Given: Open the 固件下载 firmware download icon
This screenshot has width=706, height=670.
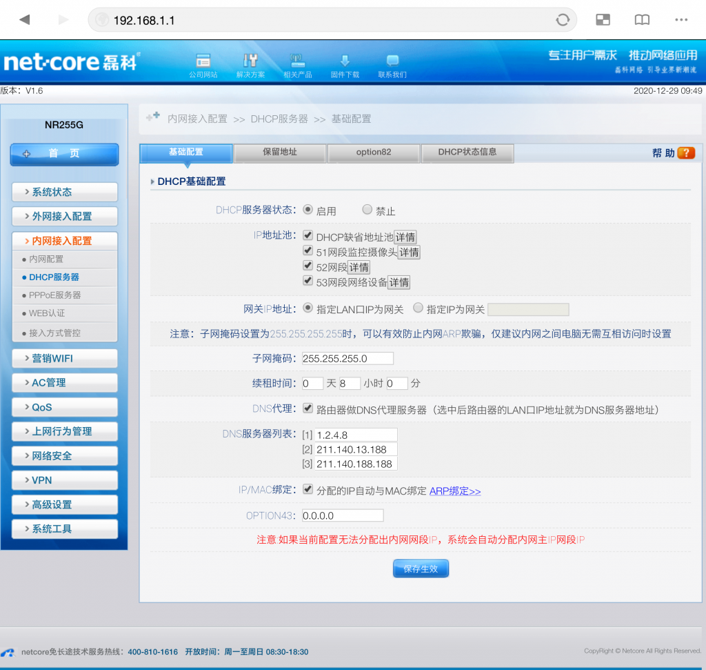Looking at the screenshot, I should click(x=345, y=61).
